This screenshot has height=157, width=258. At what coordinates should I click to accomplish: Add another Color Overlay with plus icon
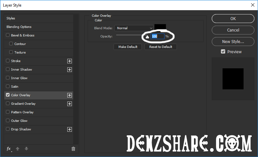click(x=70, y=95)
